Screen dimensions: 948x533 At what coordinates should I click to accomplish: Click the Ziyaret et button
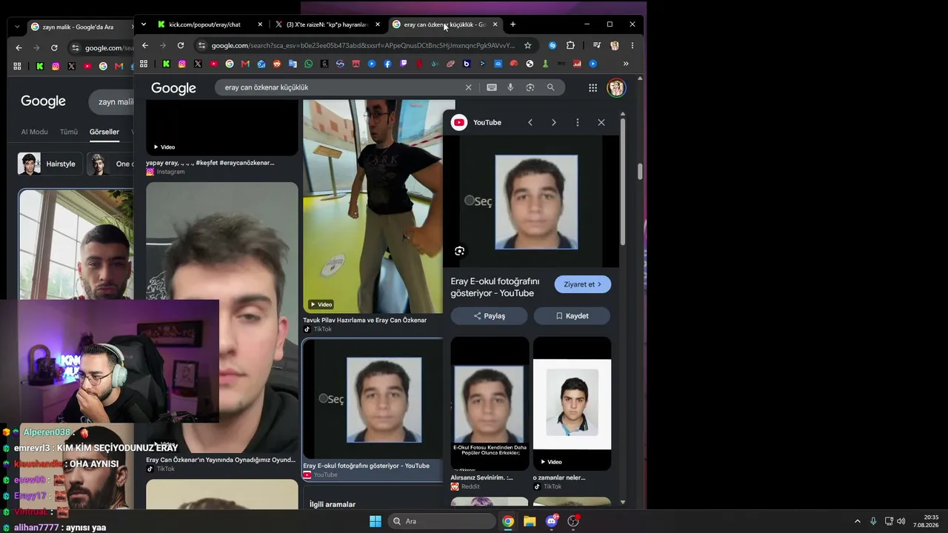(583, 284)
